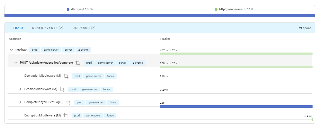Image resolution: width=317 pixels, height=127 pixels.
Task: Click the prod tag on POST row
Action: pos(89,63)
